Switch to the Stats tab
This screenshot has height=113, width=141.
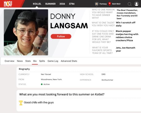point(28,61)
